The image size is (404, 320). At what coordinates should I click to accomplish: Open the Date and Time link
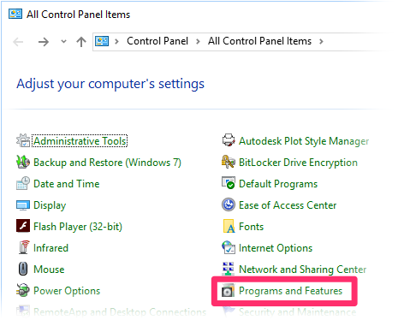(67, 184)
